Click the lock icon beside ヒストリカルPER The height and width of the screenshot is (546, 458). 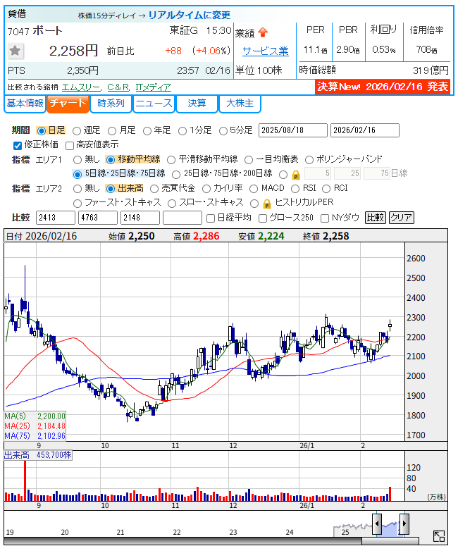pos(267,204)
